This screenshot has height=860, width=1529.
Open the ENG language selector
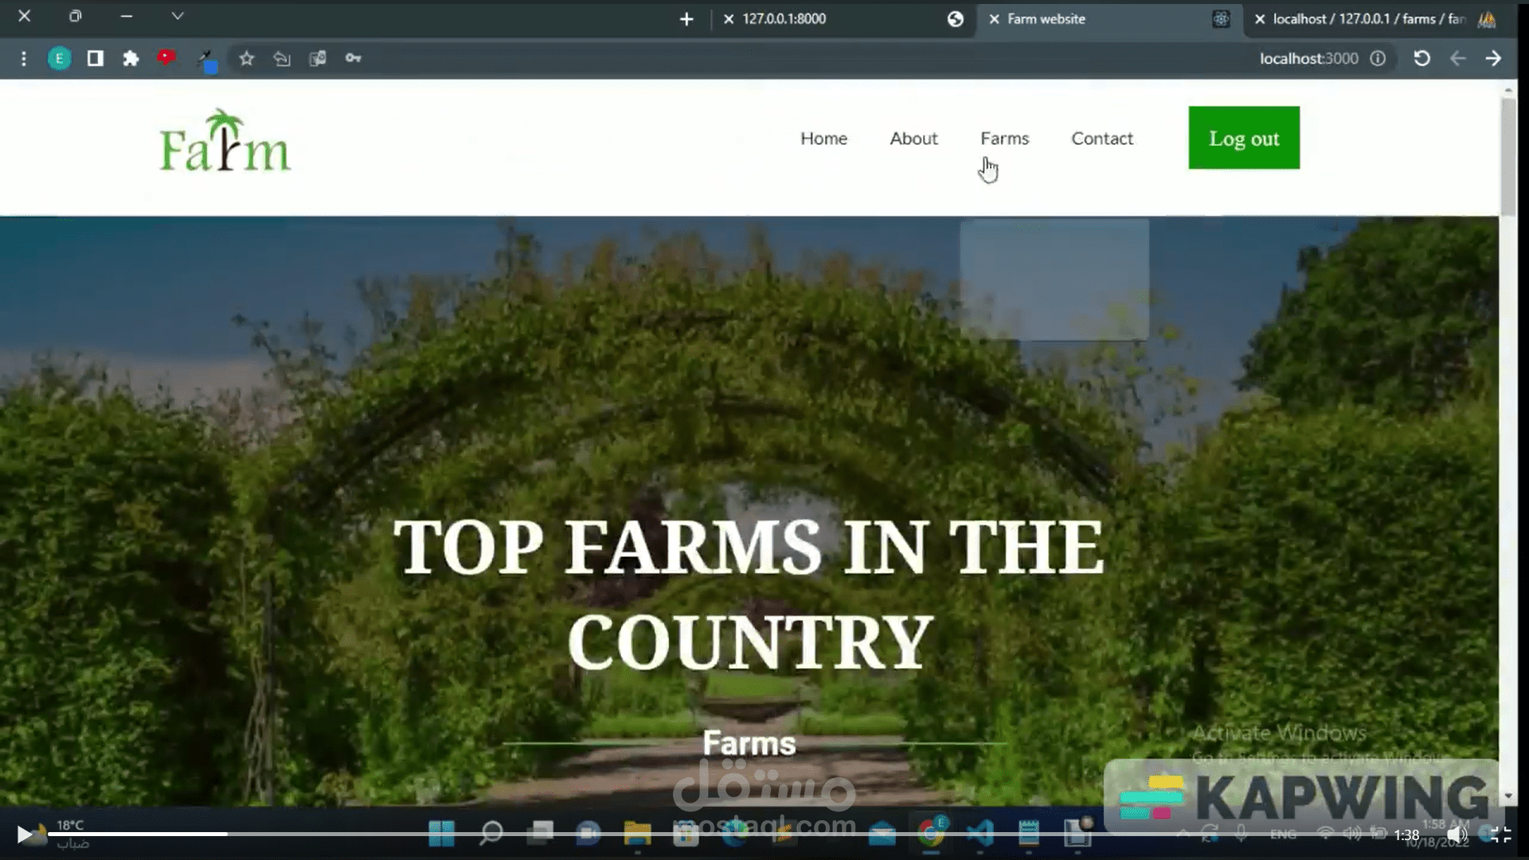[1283, 834]
